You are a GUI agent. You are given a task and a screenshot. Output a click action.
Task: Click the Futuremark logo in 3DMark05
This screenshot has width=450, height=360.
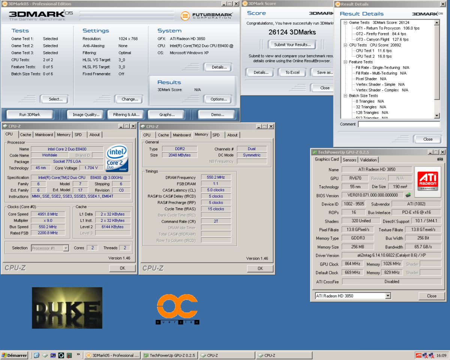[207, 16]
